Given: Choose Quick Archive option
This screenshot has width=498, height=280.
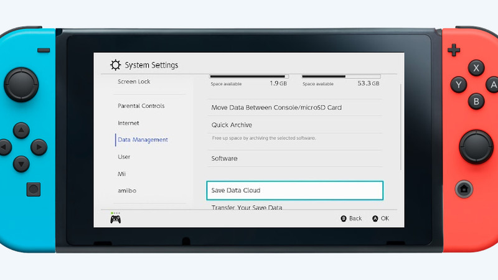Looking at the screenshot, I should point(232,125).
